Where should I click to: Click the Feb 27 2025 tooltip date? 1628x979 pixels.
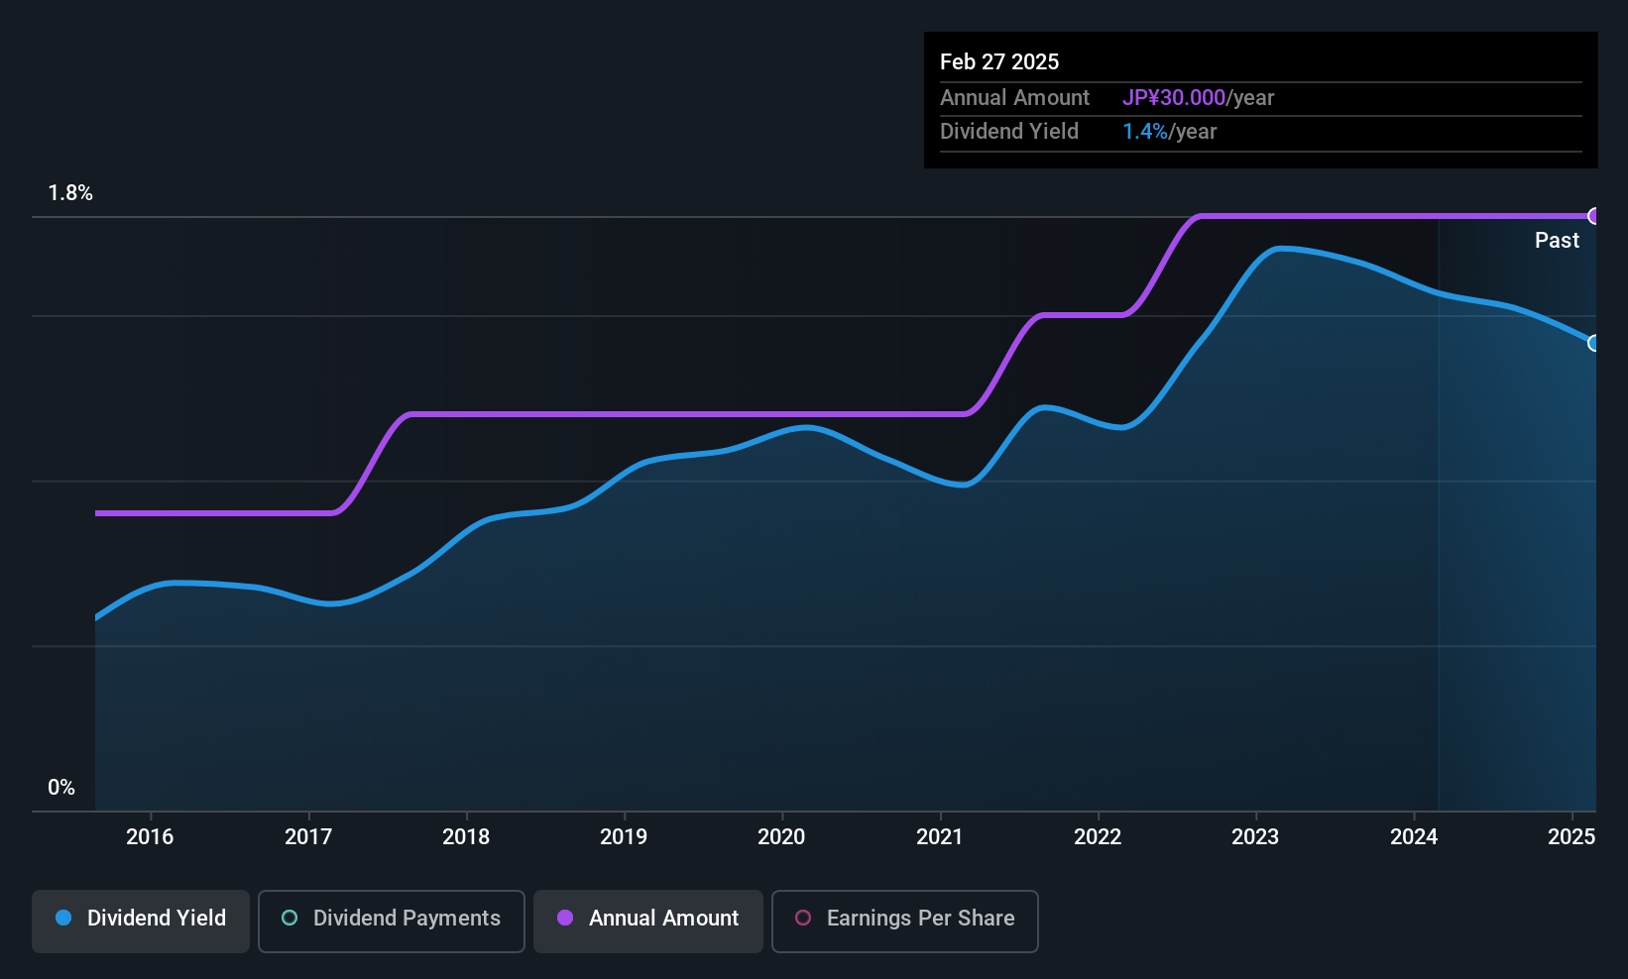(999, 61)
